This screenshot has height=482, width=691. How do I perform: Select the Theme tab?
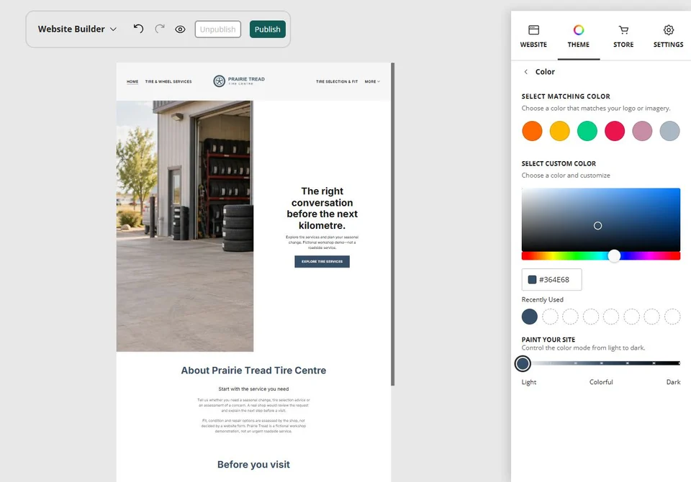click(x=578, y=37)
